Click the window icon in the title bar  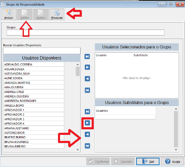coord(3,4)
